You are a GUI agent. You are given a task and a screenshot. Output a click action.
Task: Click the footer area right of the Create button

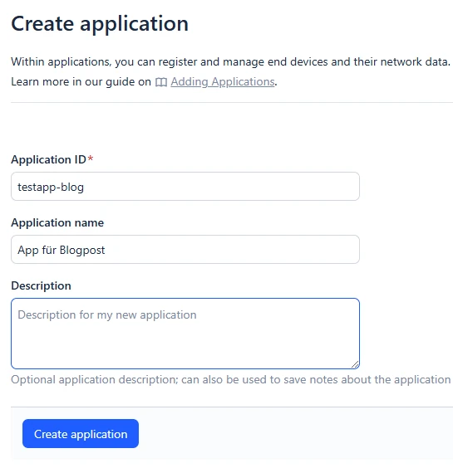296,434
